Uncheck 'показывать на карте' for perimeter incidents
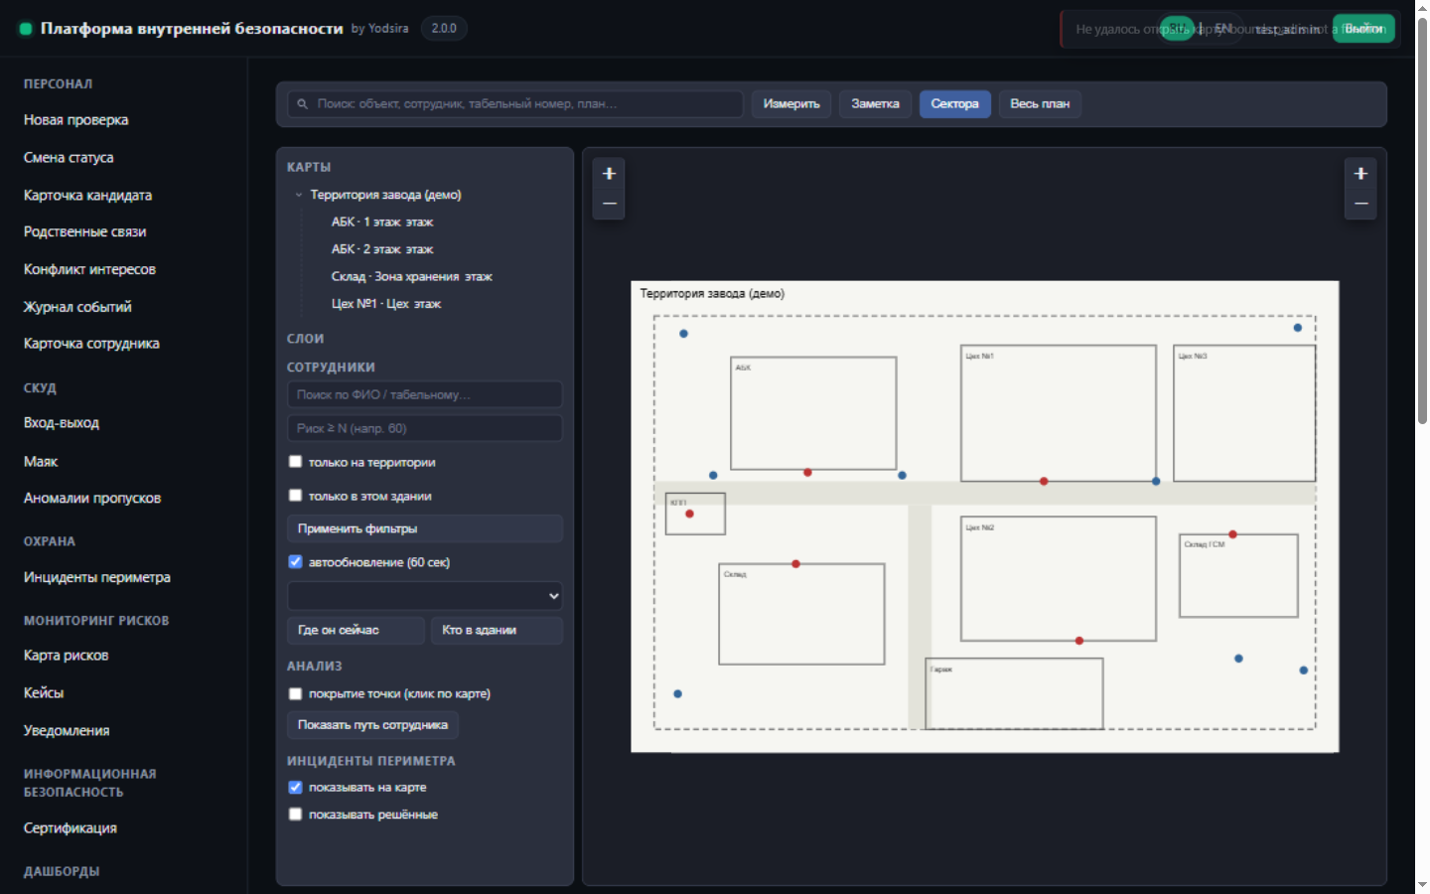 (x=295, y=788)
